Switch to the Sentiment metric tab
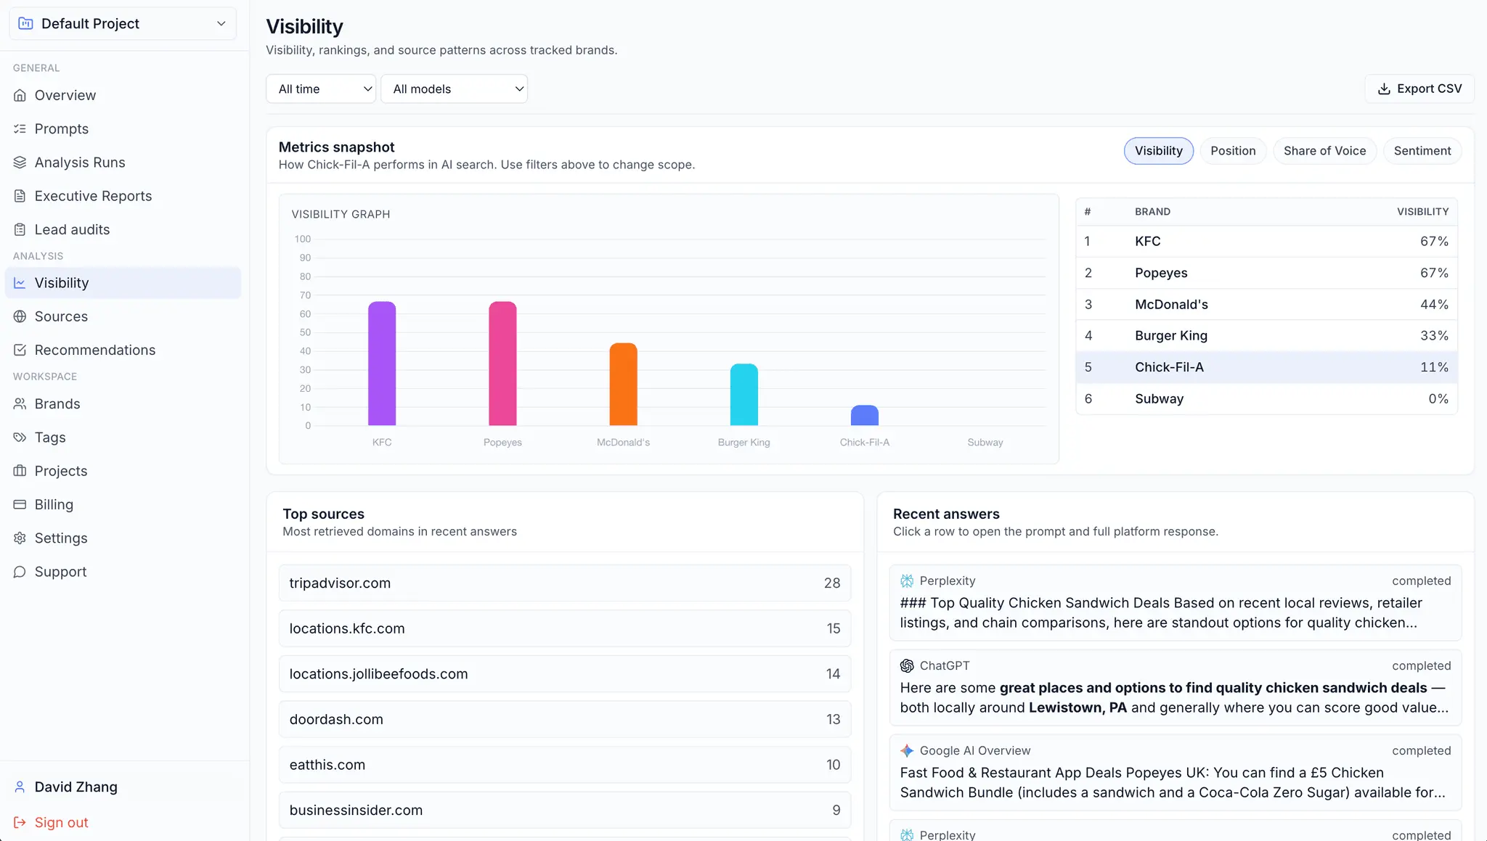The image size is (1487, 841). 1422,151
